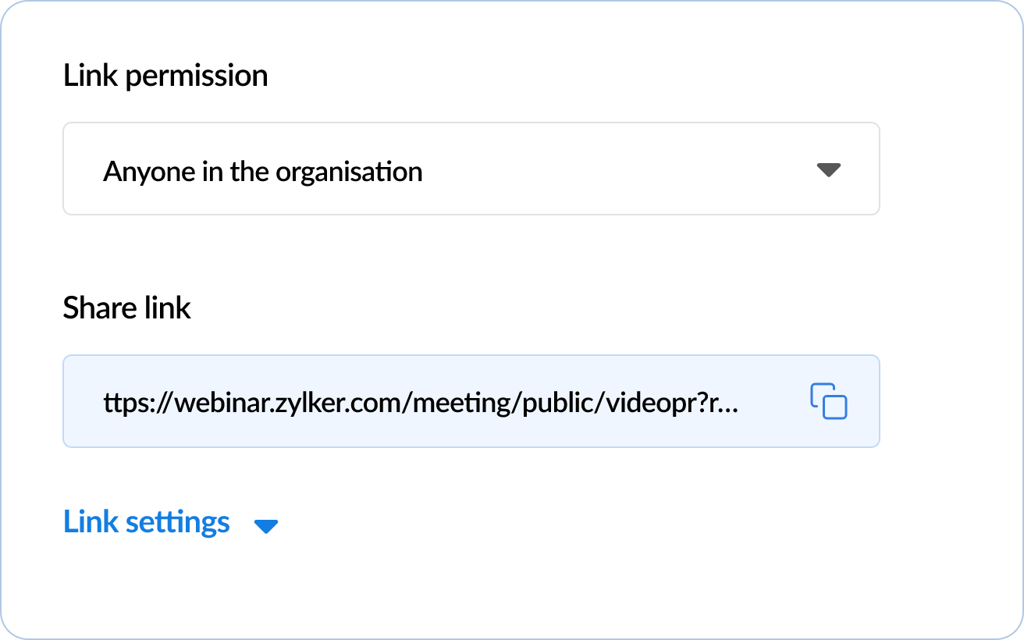The image size is (1024, 640).
Task: Click the Share link label
Action: (126, 308)
